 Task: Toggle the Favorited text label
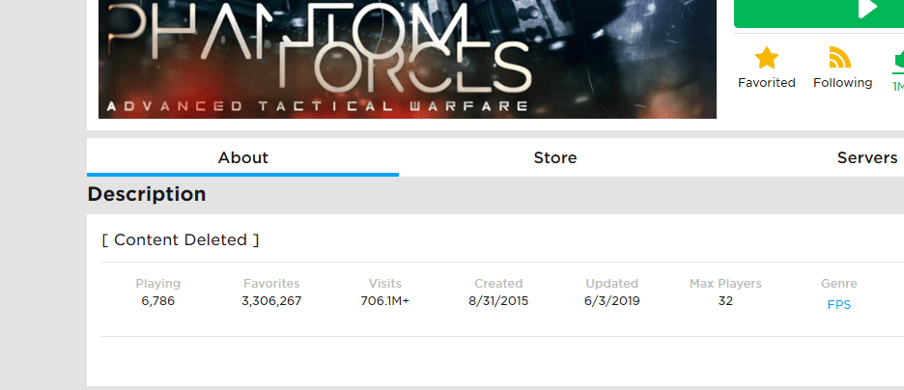click(766, 83)
